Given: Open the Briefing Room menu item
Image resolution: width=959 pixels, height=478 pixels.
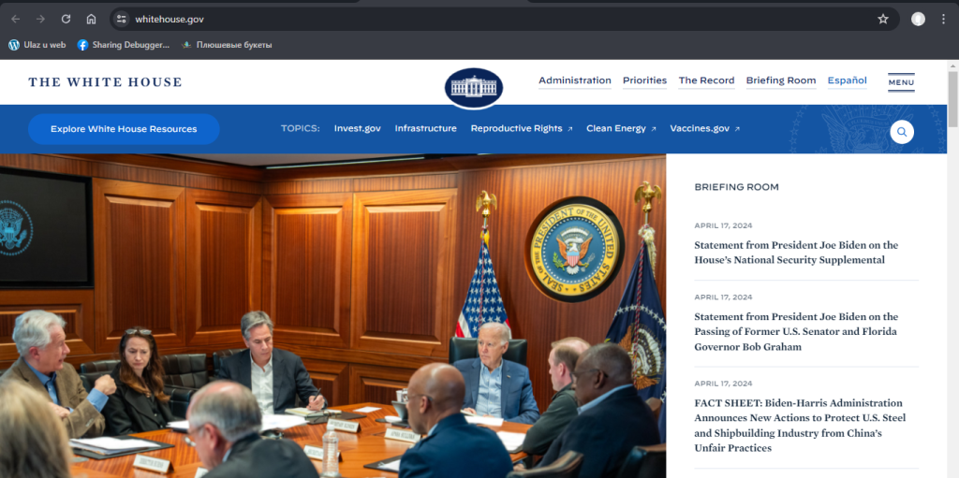Looking at the screenshot, I should coord(780,80).
